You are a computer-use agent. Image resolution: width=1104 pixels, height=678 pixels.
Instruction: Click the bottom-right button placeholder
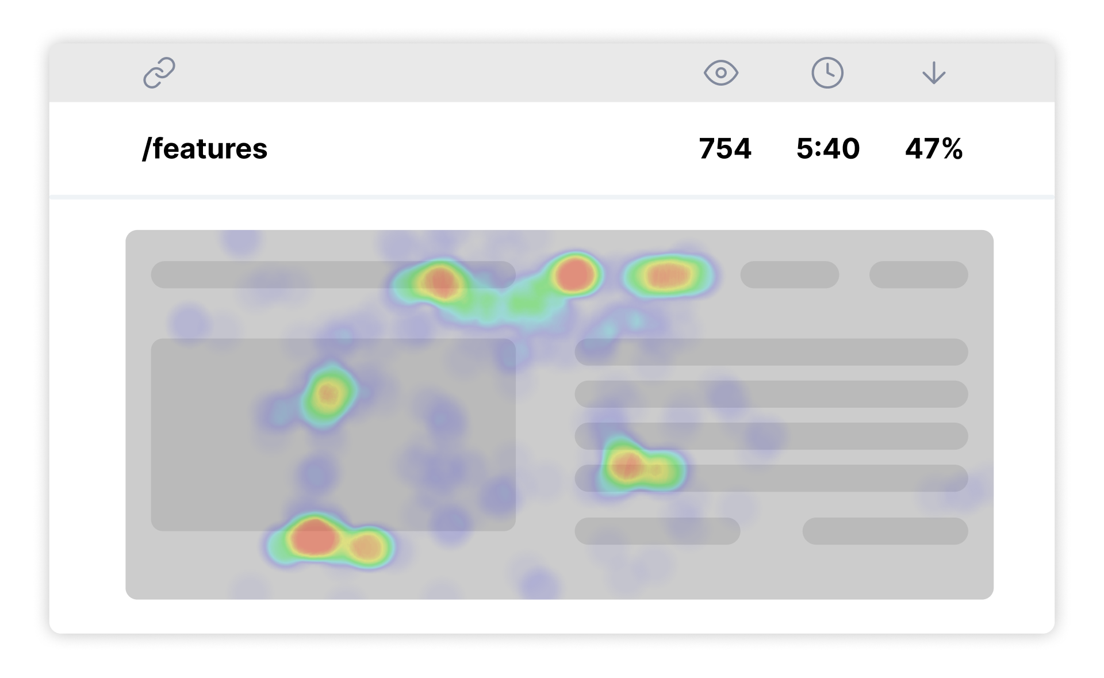coord(885,531)
